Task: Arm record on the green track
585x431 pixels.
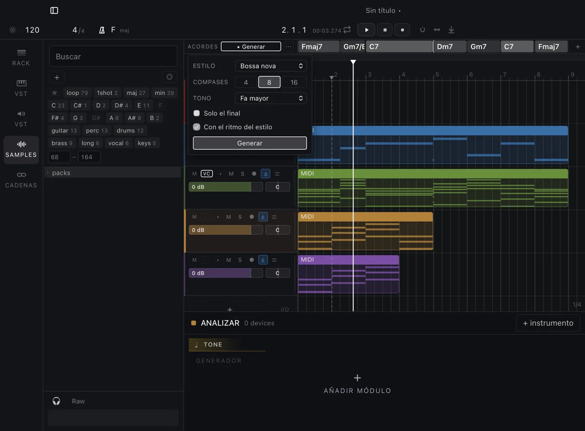Action: (254, 174)
